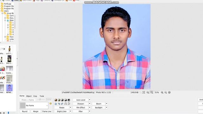Image resolution: width=203 pixels, height=114 pixels.
Task: Select the 6b7ed... portrait thumbnail
Action: 9,89
